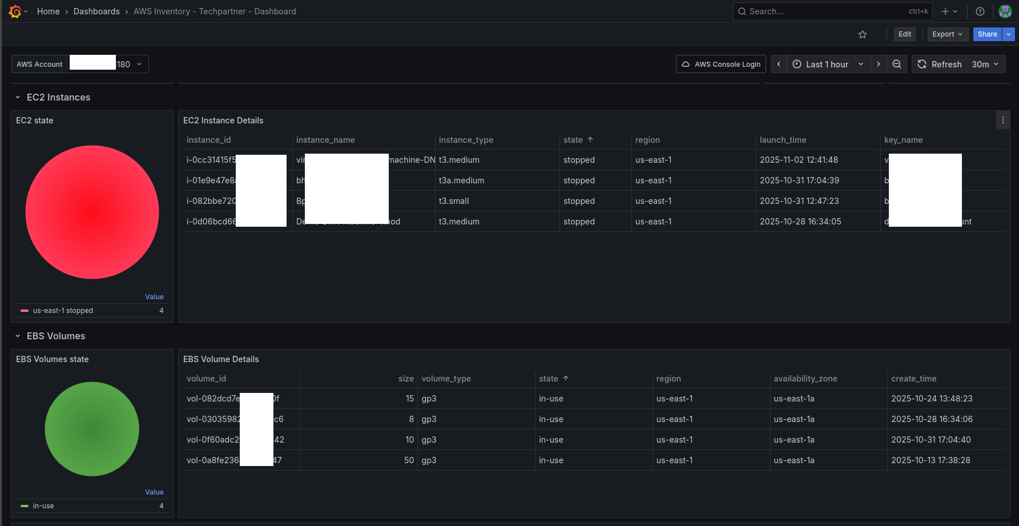Viewport: 1019px width, 526px height.
Task: Click the dashboard title breadcrumb
Action: tap(215, 11)
